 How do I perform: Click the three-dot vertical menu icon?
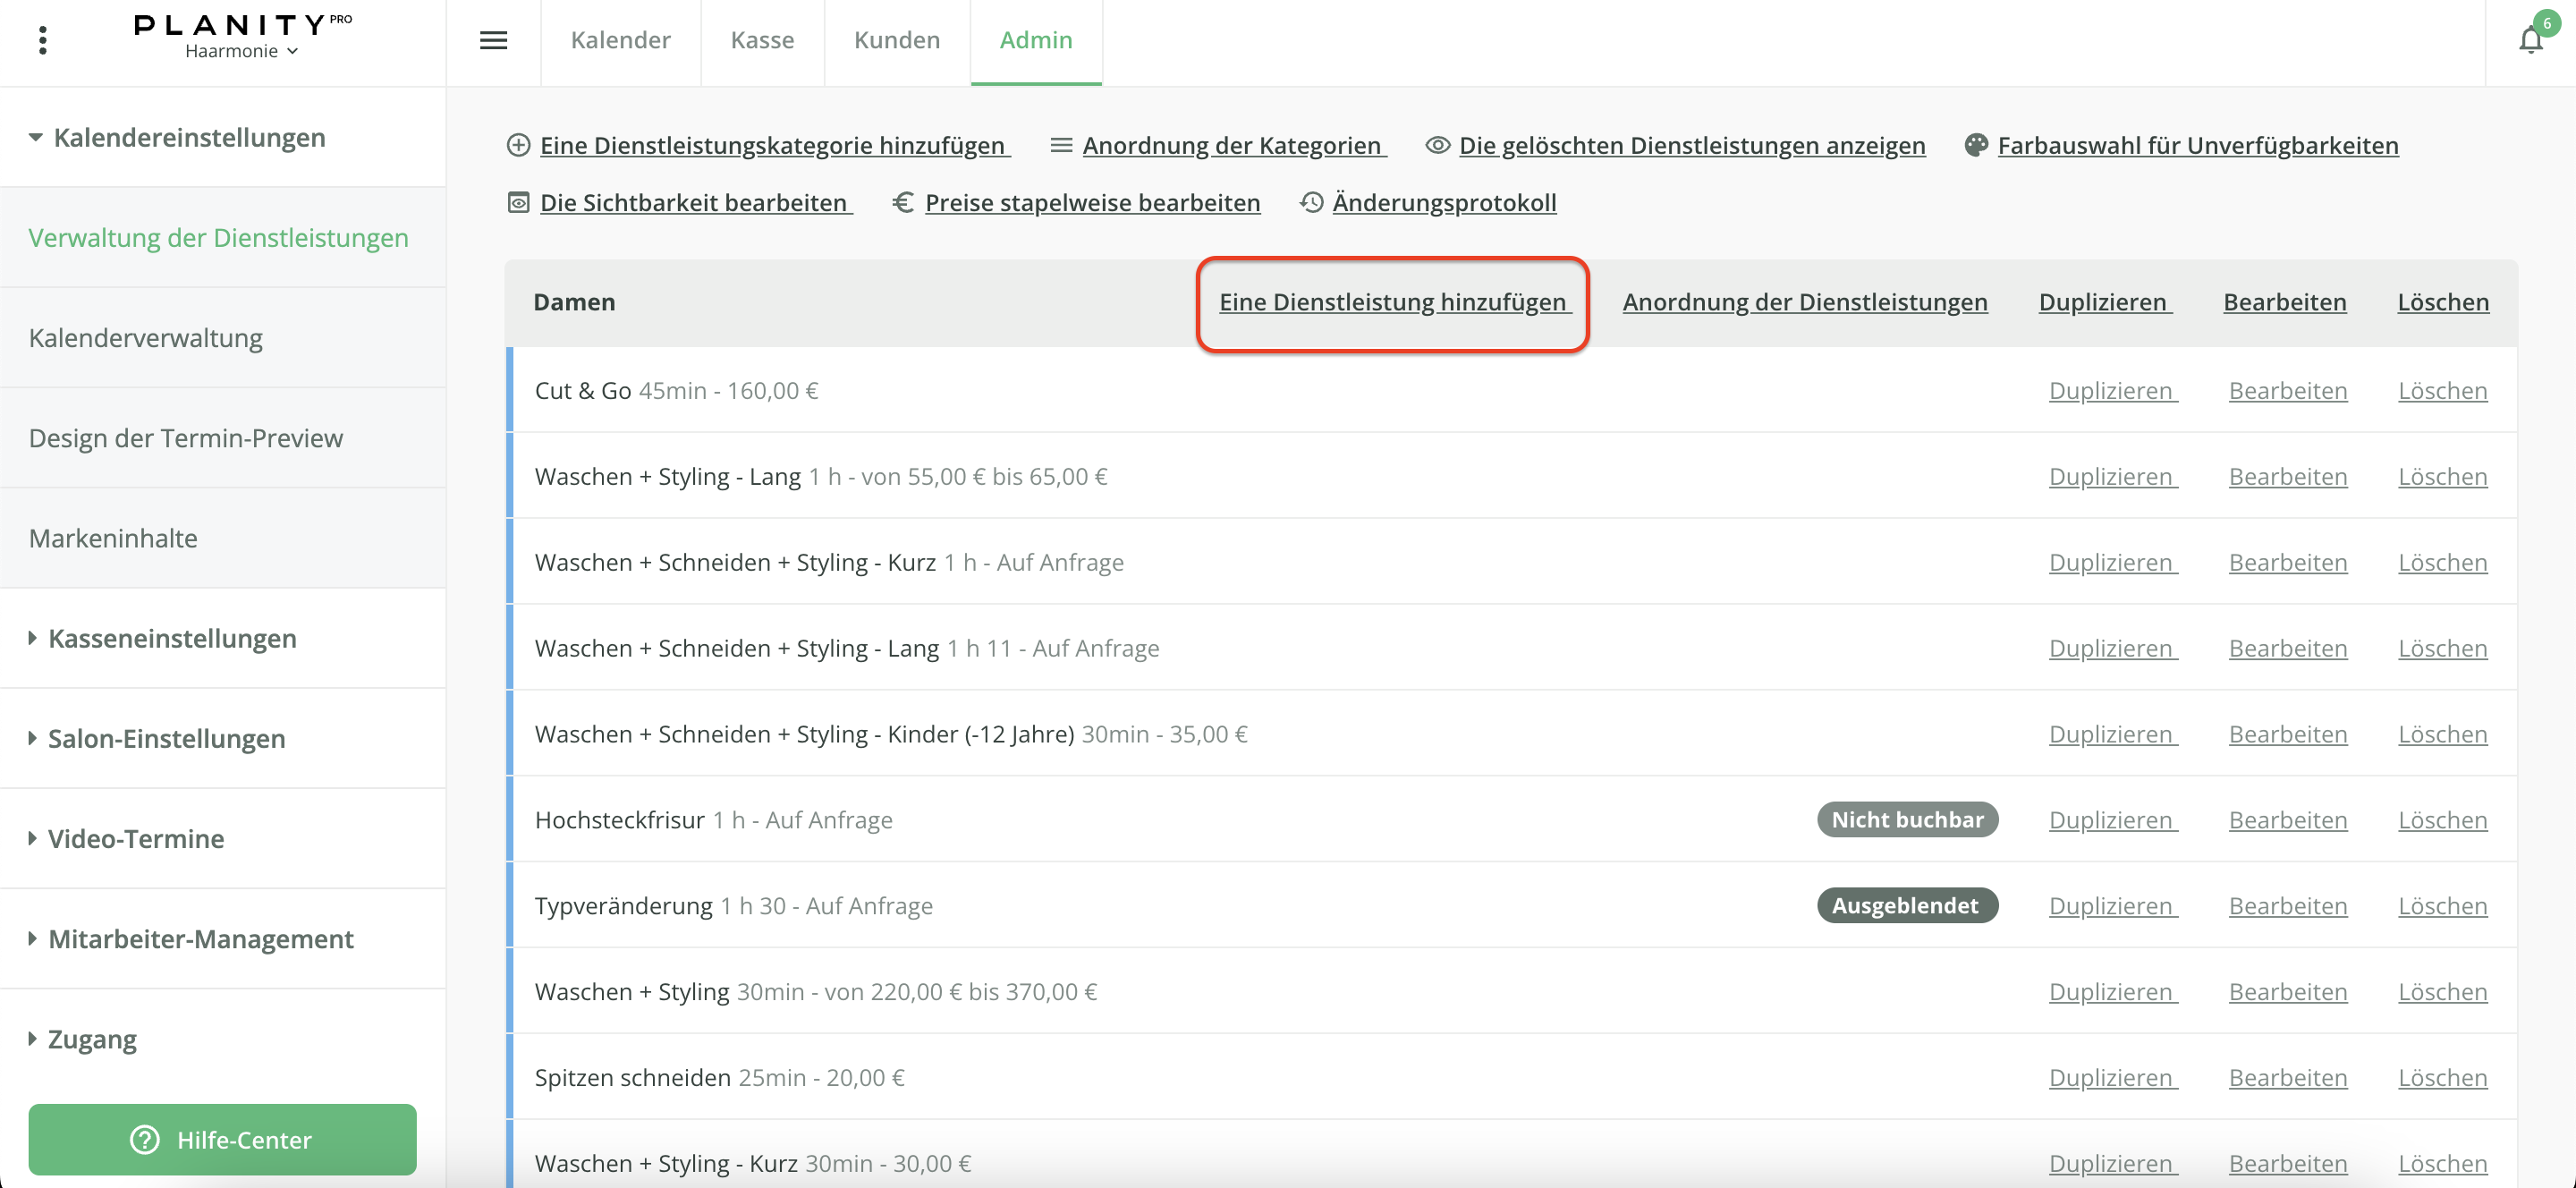[42, 40]
